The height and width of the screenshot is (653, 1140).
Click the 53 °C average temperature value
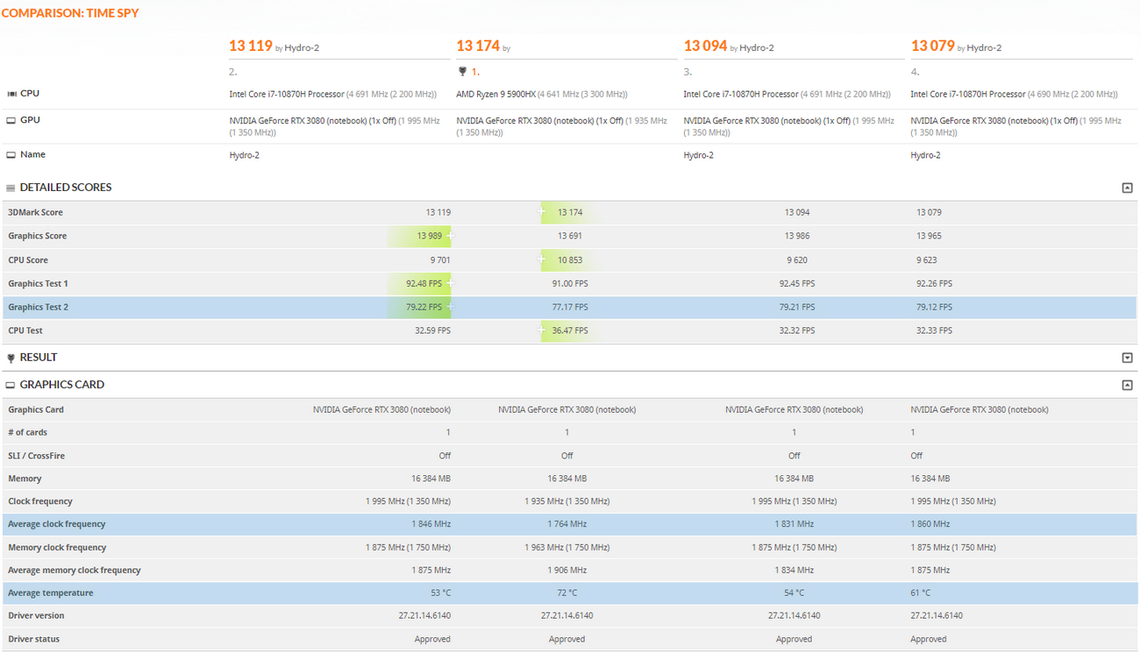coord(440,593)
